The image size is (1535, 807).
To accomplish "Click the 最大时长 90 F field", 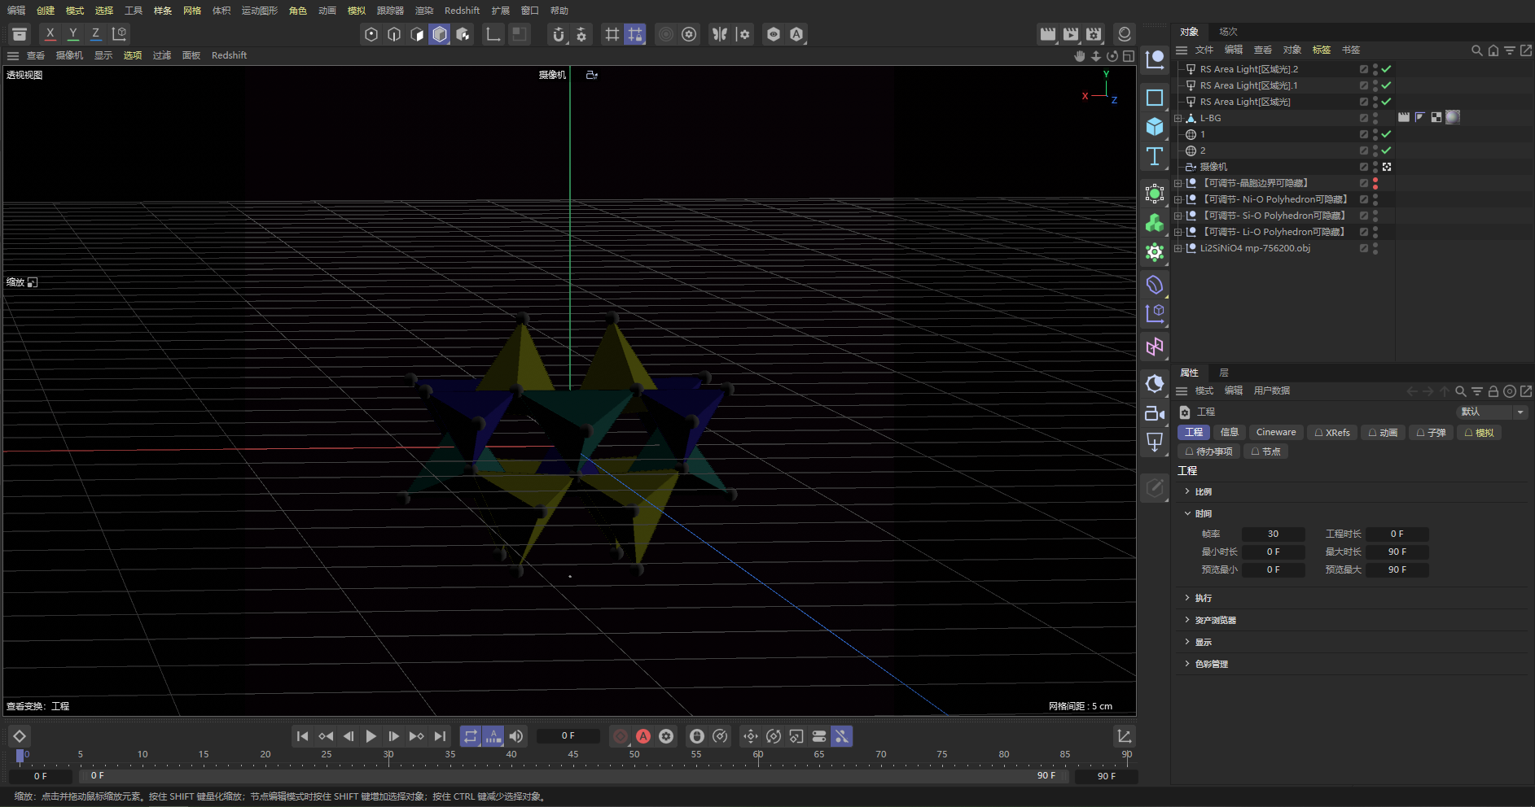I will [1397, 552].
